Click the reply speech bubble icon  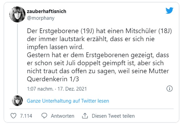tap(44, 116)
